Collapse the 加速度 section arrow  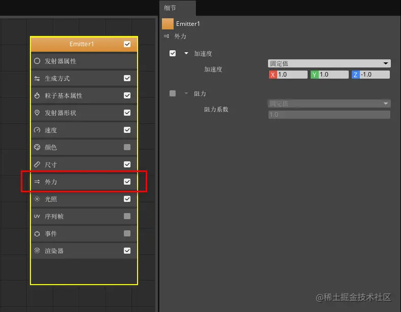[186, 53]
